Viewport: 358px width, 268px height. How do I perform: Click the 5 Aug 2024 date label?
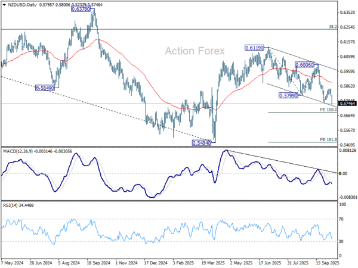tap(69, 263)
